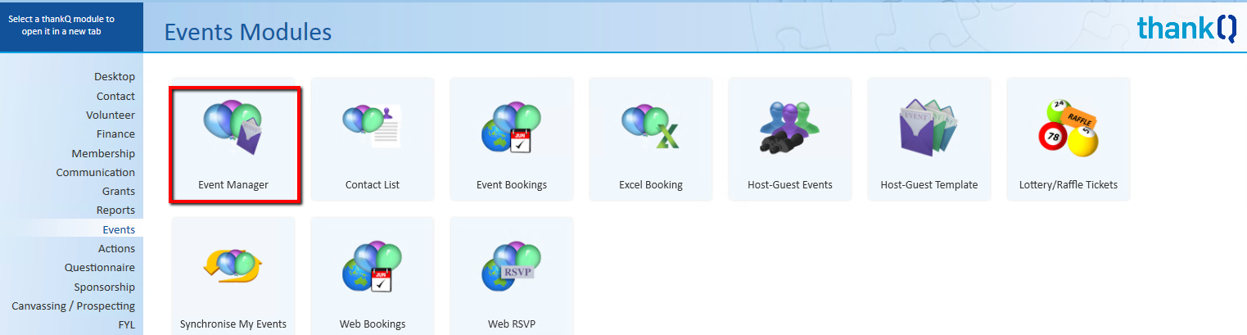Switch to the Finance section

tap(114, 134)
